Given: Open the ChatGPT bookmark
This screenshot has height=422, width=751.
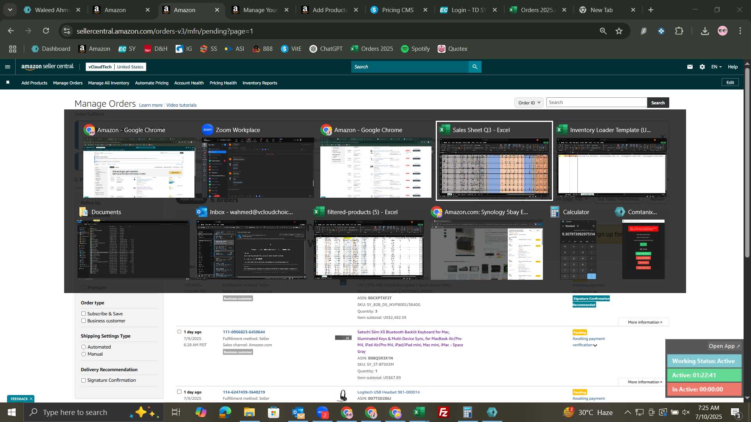Looking at the screenshot, I should coord(326,49).
